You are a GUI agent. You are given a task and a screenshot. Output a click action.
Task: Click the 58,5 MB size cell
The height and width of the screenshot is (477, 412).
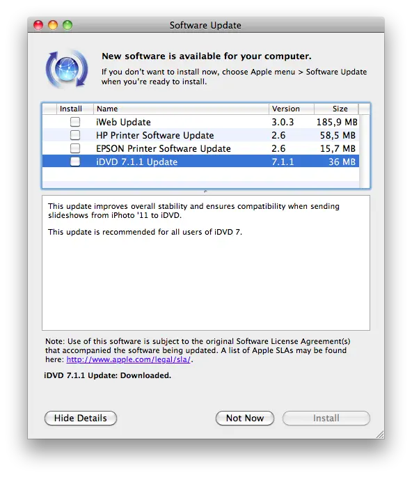click(338, 135)
